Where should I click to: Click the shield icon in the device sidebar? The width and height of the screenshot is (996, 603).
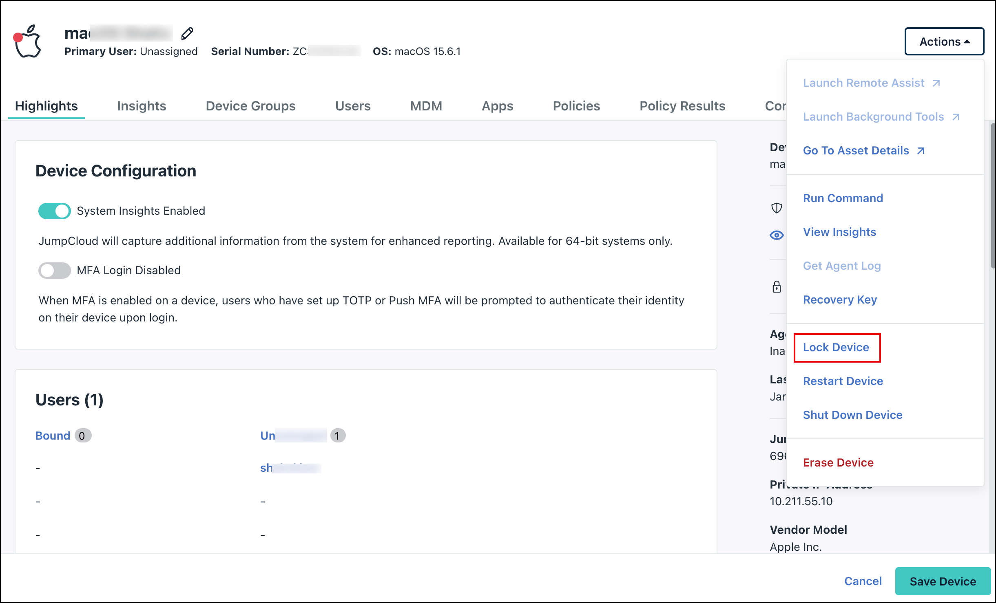pyautogui.click(x=777, y=208)
